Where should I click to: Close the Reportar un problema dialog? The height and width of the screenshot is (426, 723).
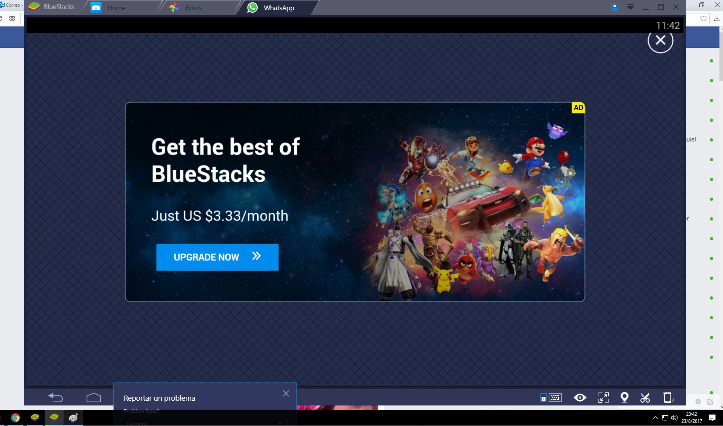tap(286, 394)
